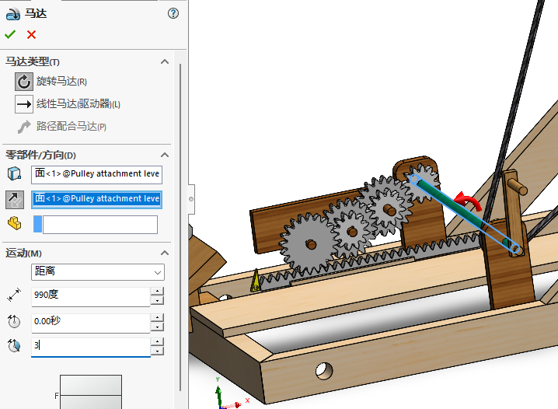The width and height of the screenshot is (558, 409).
Task: Select the rotary motor (旋转马达) type
Action: (25, 82)
